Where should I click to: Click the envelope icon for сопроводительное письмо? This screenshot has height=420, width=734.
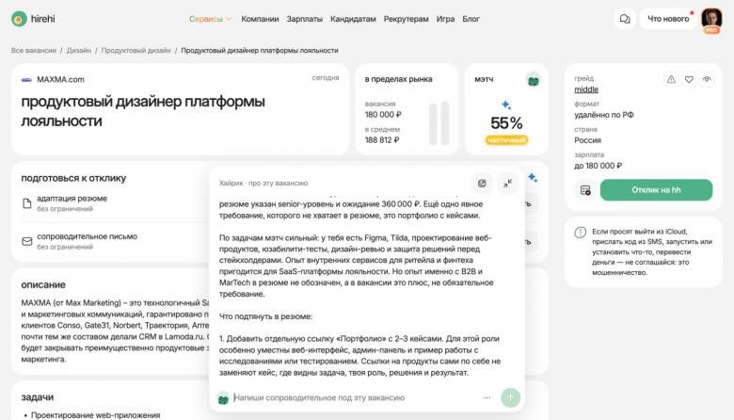coord(27,242)
